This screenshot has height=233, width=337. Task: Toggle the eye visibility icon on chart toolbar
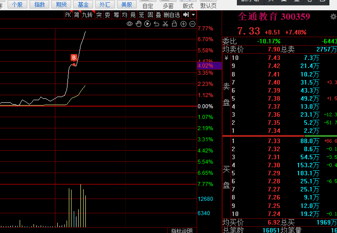(130, 24)
